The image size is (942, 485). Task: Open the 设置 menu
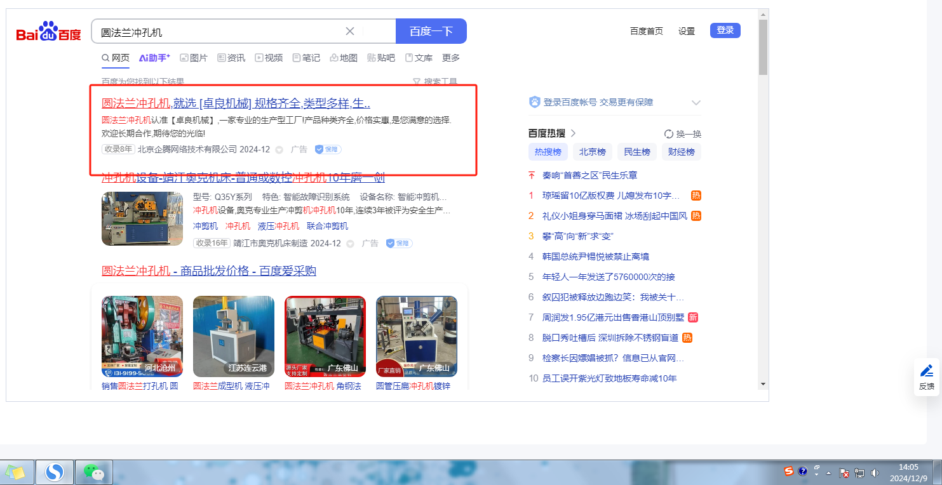(687, 31)
